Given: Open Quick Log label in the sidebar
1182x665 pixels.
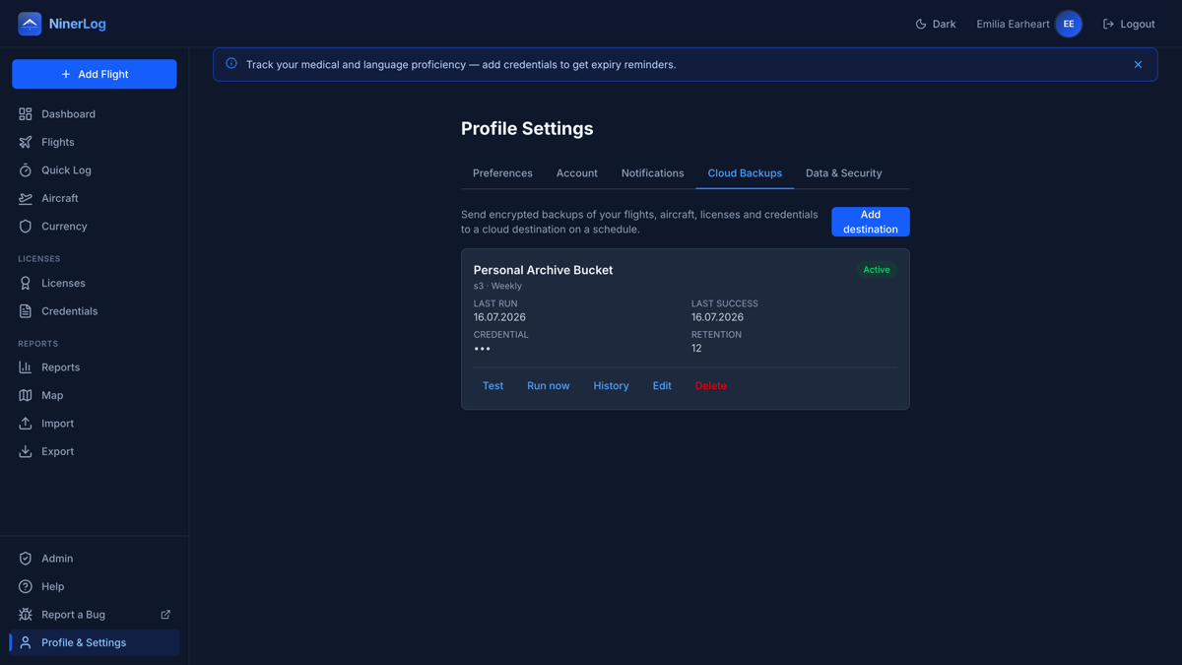Looking at the screenshot, I should click(66, 170).
